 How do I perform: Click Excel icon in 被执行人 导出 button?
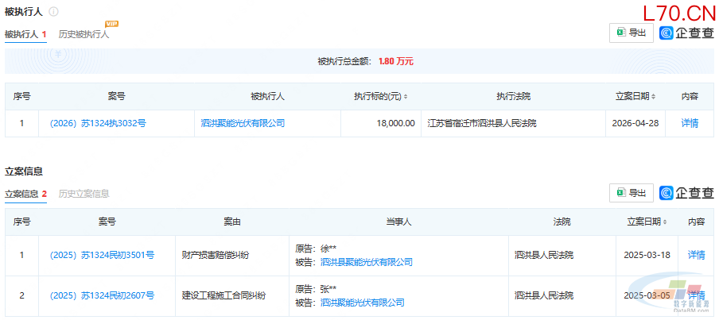click(621, 33)
